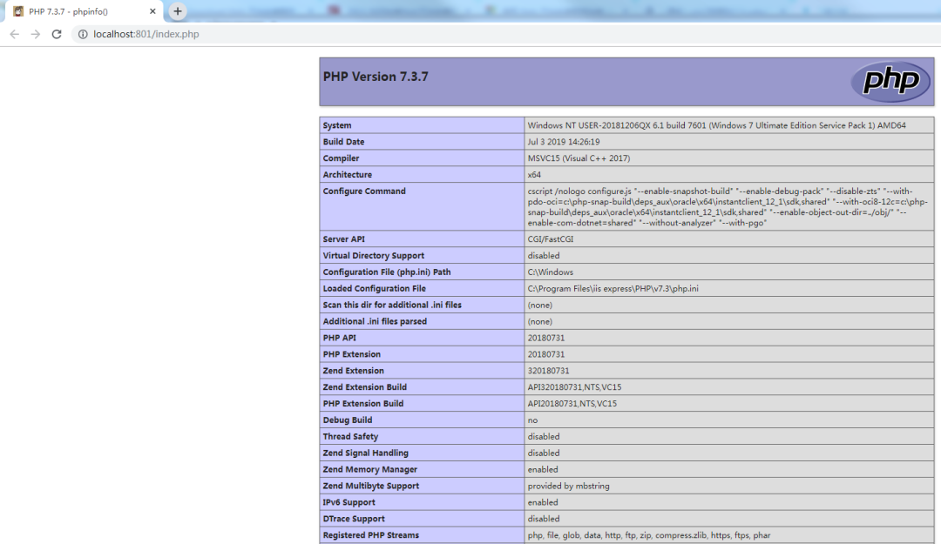Close the PHP 7.3.7 - phpinfo() tab
Screen dimensions: 941x544
pos(152,11)
